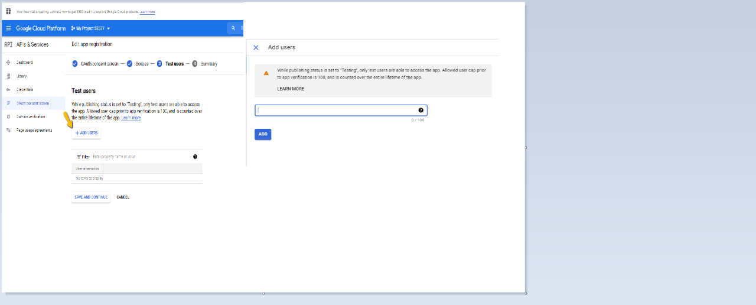Click the search magnifier icon
This screenshot has height=305, width=756.
[x=234, y=28]
